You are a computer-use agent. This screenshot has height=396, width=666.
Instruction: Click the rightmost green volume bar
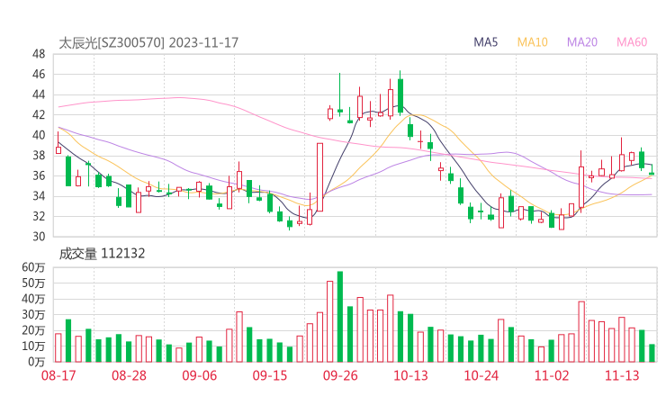(x=652, y=353)
